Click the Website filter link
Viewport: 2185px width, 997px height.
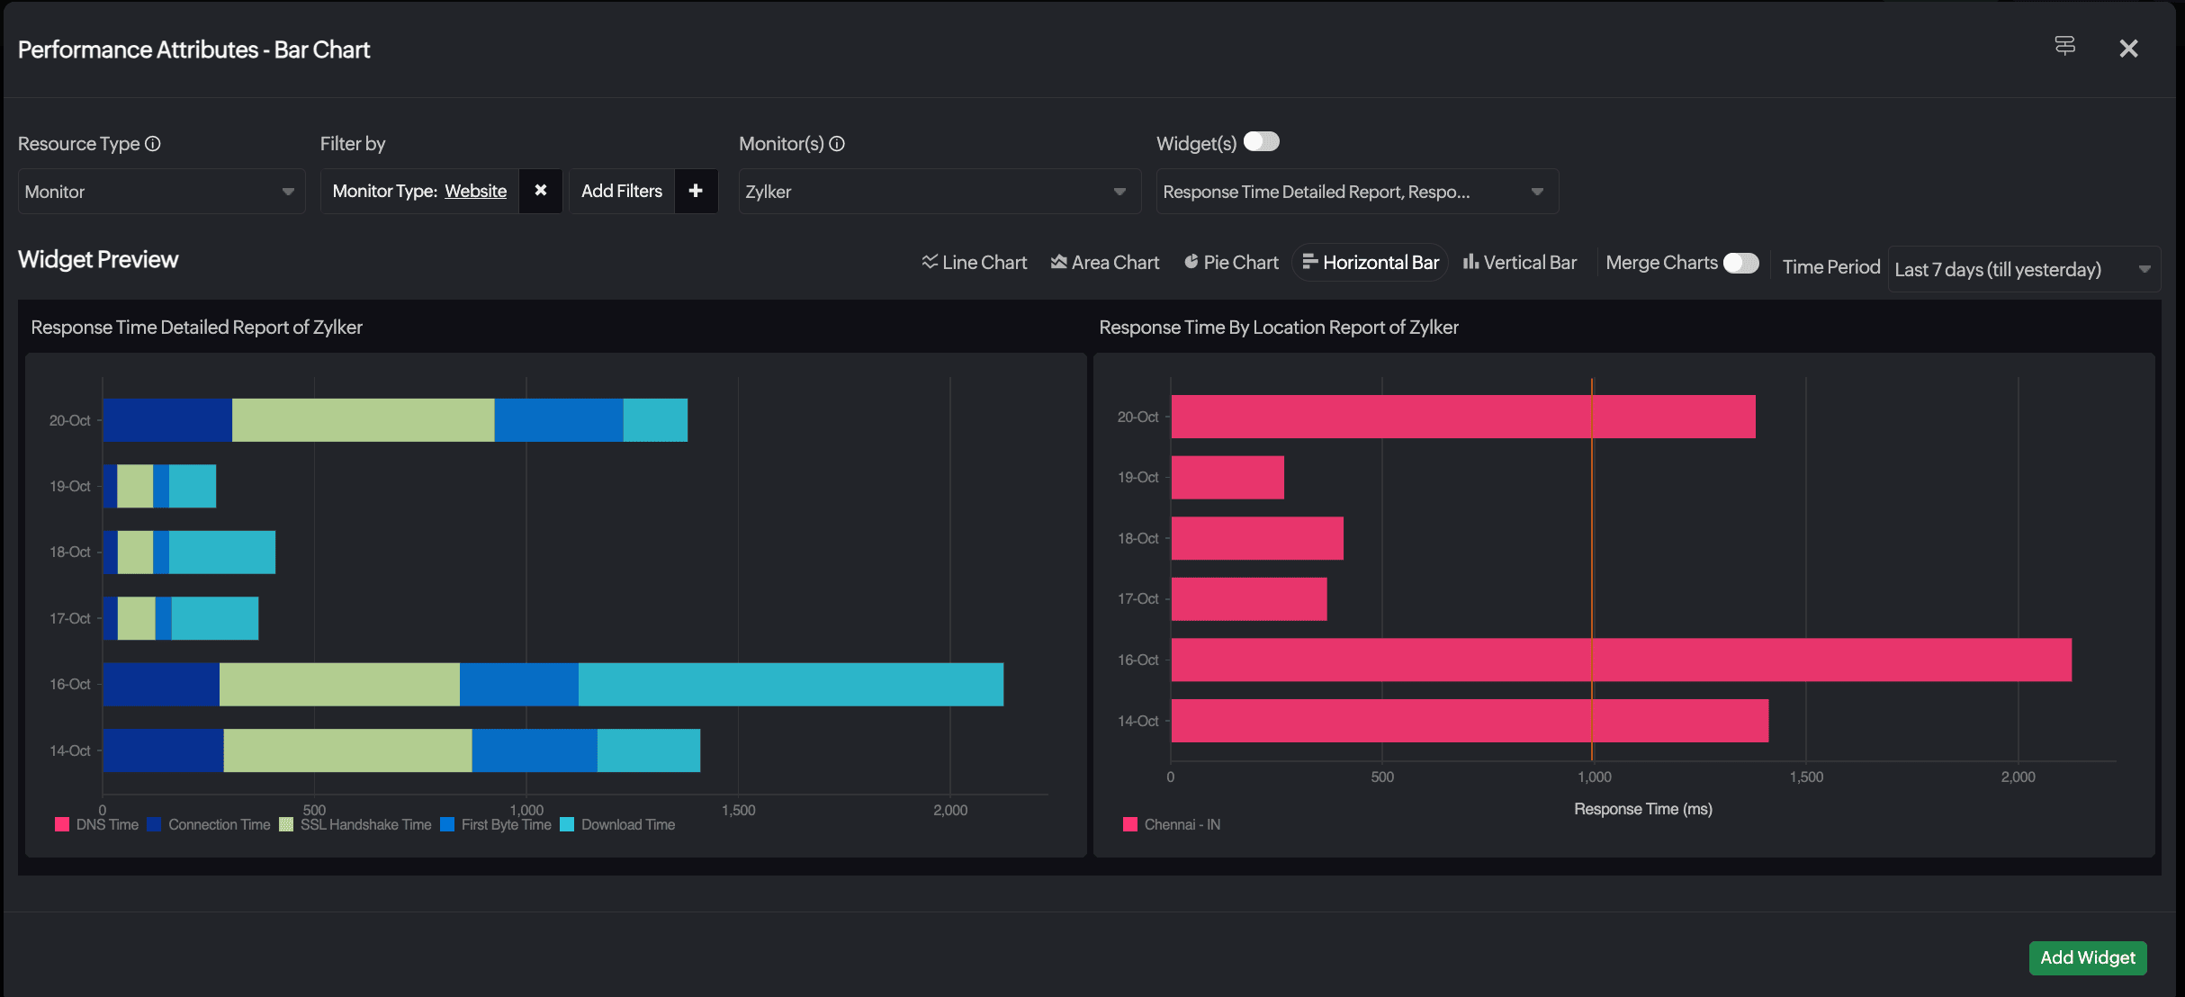coord(475,191)
